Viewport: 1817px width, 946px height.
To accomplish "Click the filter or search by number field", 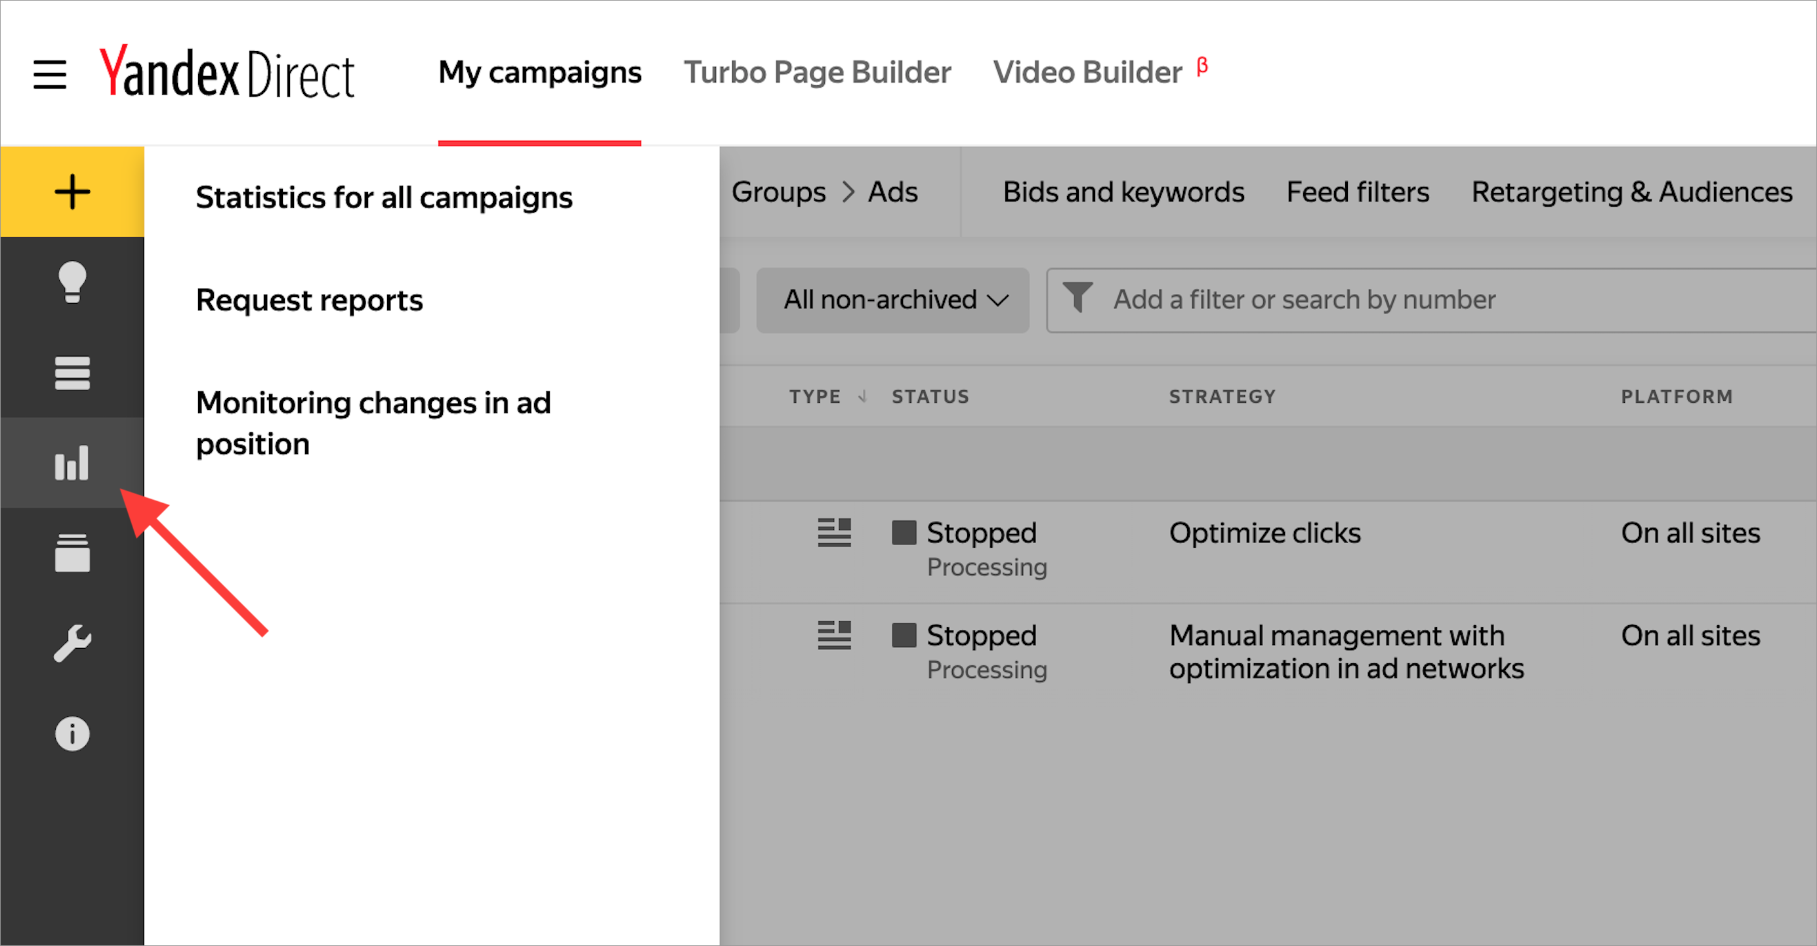I will click(1432, 300).
